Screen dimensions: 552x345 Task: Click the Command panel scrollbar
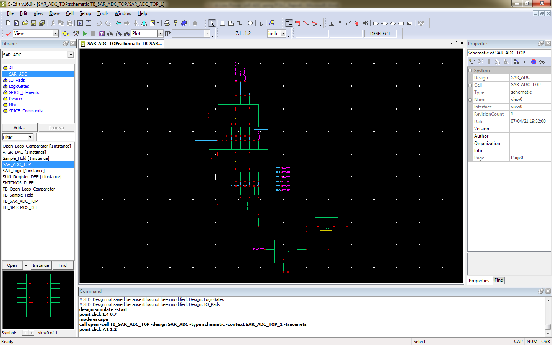coord(548,317)
